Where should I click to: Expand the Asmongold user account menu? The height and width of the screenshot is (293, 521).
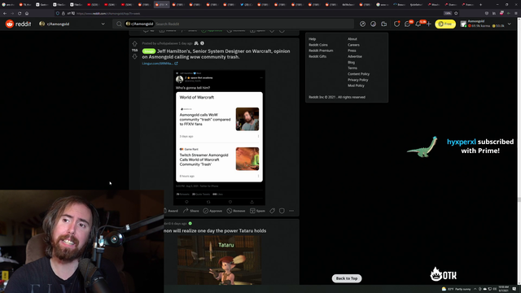486,24
